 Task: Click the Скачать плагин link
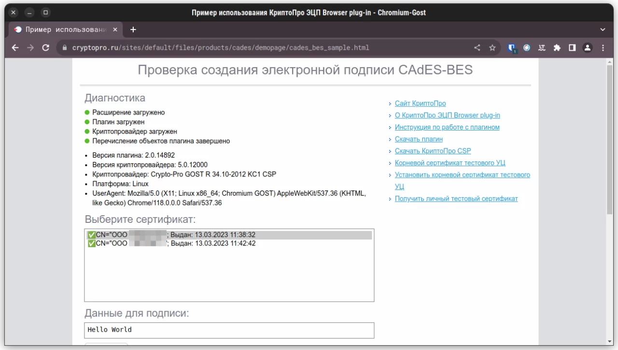(x=419, y=139)
